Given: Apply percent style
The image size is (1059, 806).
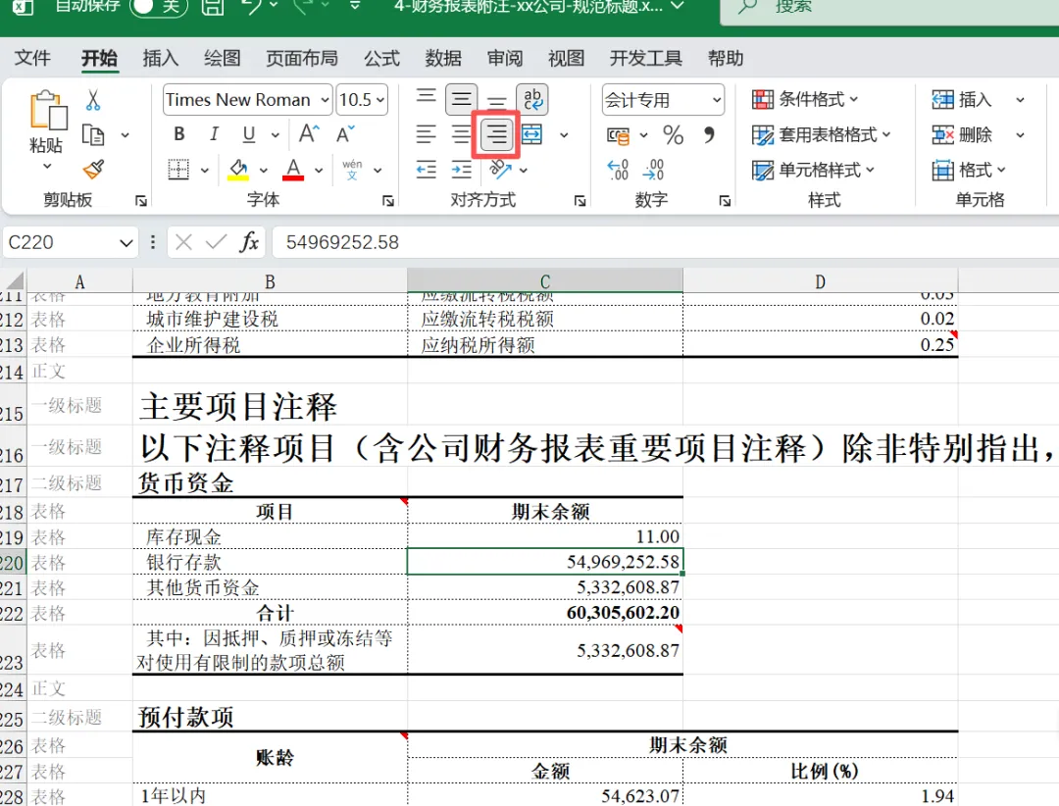Looking at the screenshot, I should [x=673, y=135].
